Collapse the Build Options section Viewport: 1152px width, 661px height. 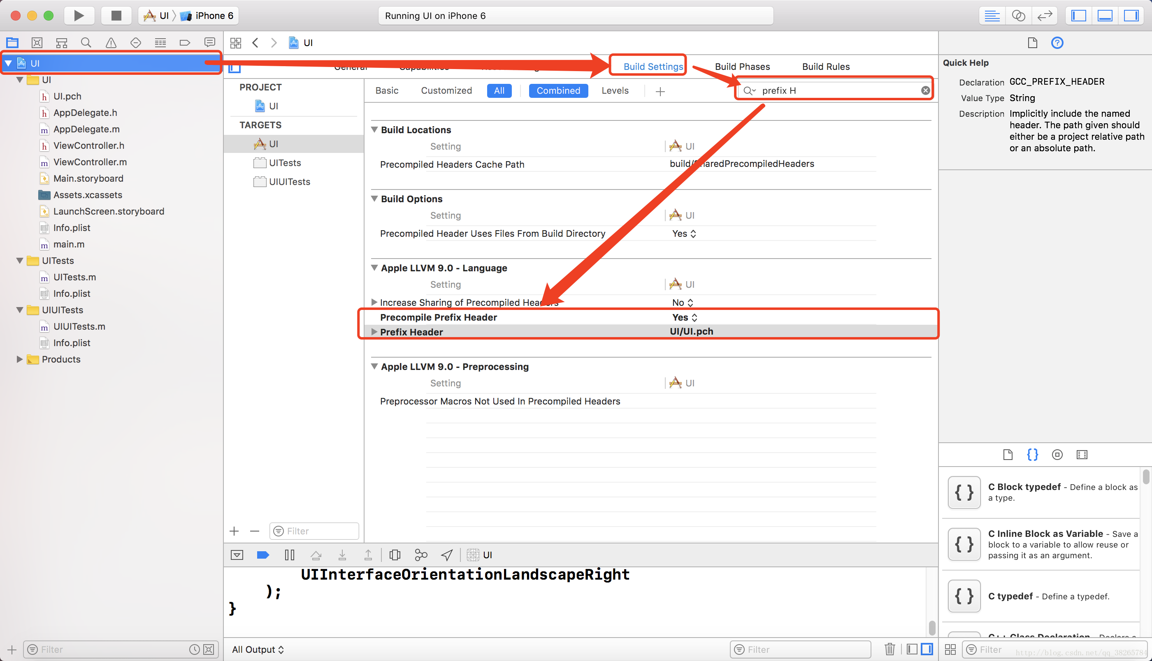click(375, 199)
